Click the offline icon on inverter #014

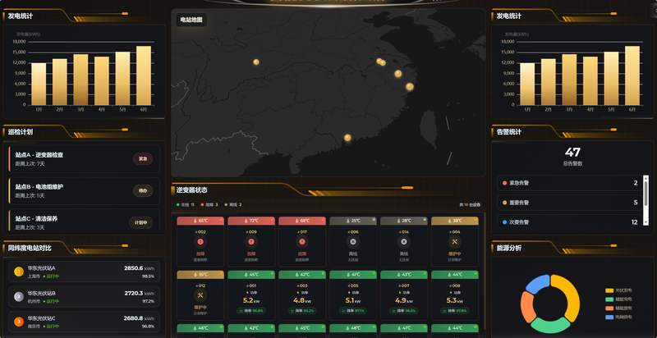point(405,242)
